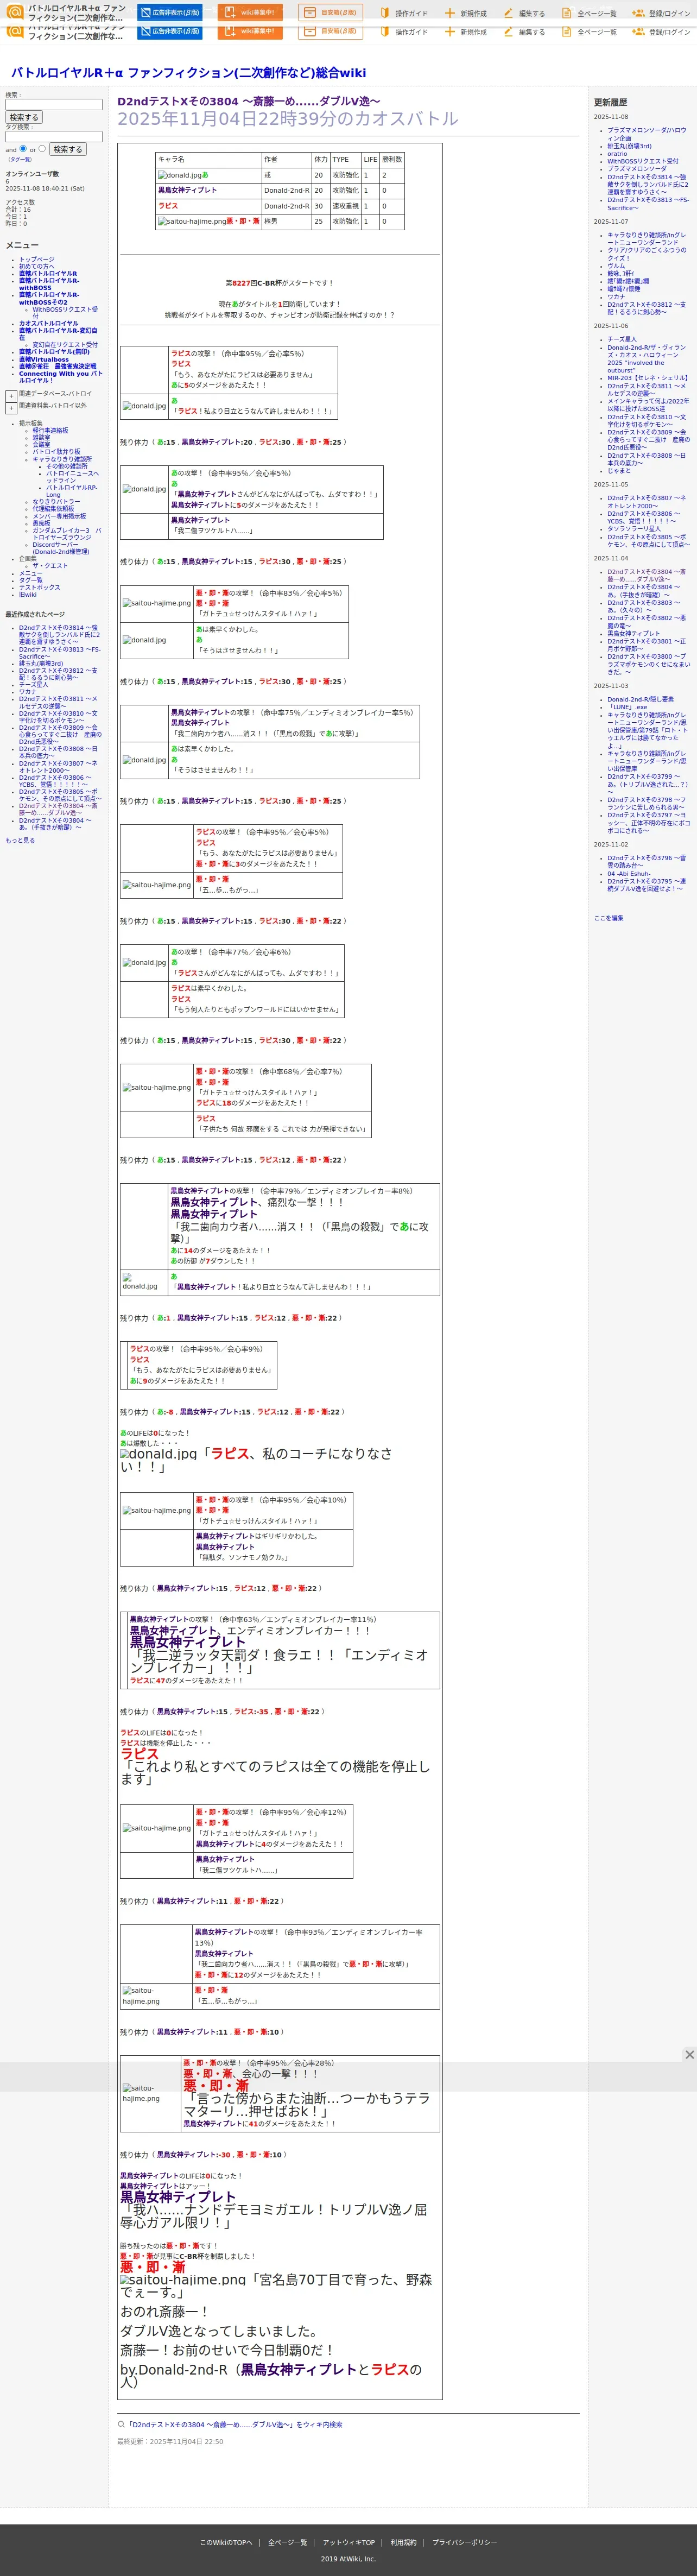Click 2025-11-07 date label in 更新履歴

click(611, 222)
